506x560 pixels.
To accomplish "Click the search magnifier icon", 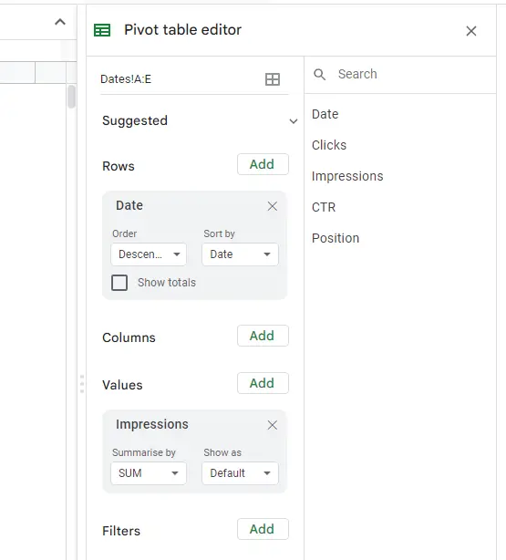I will [x=319, y=74].
